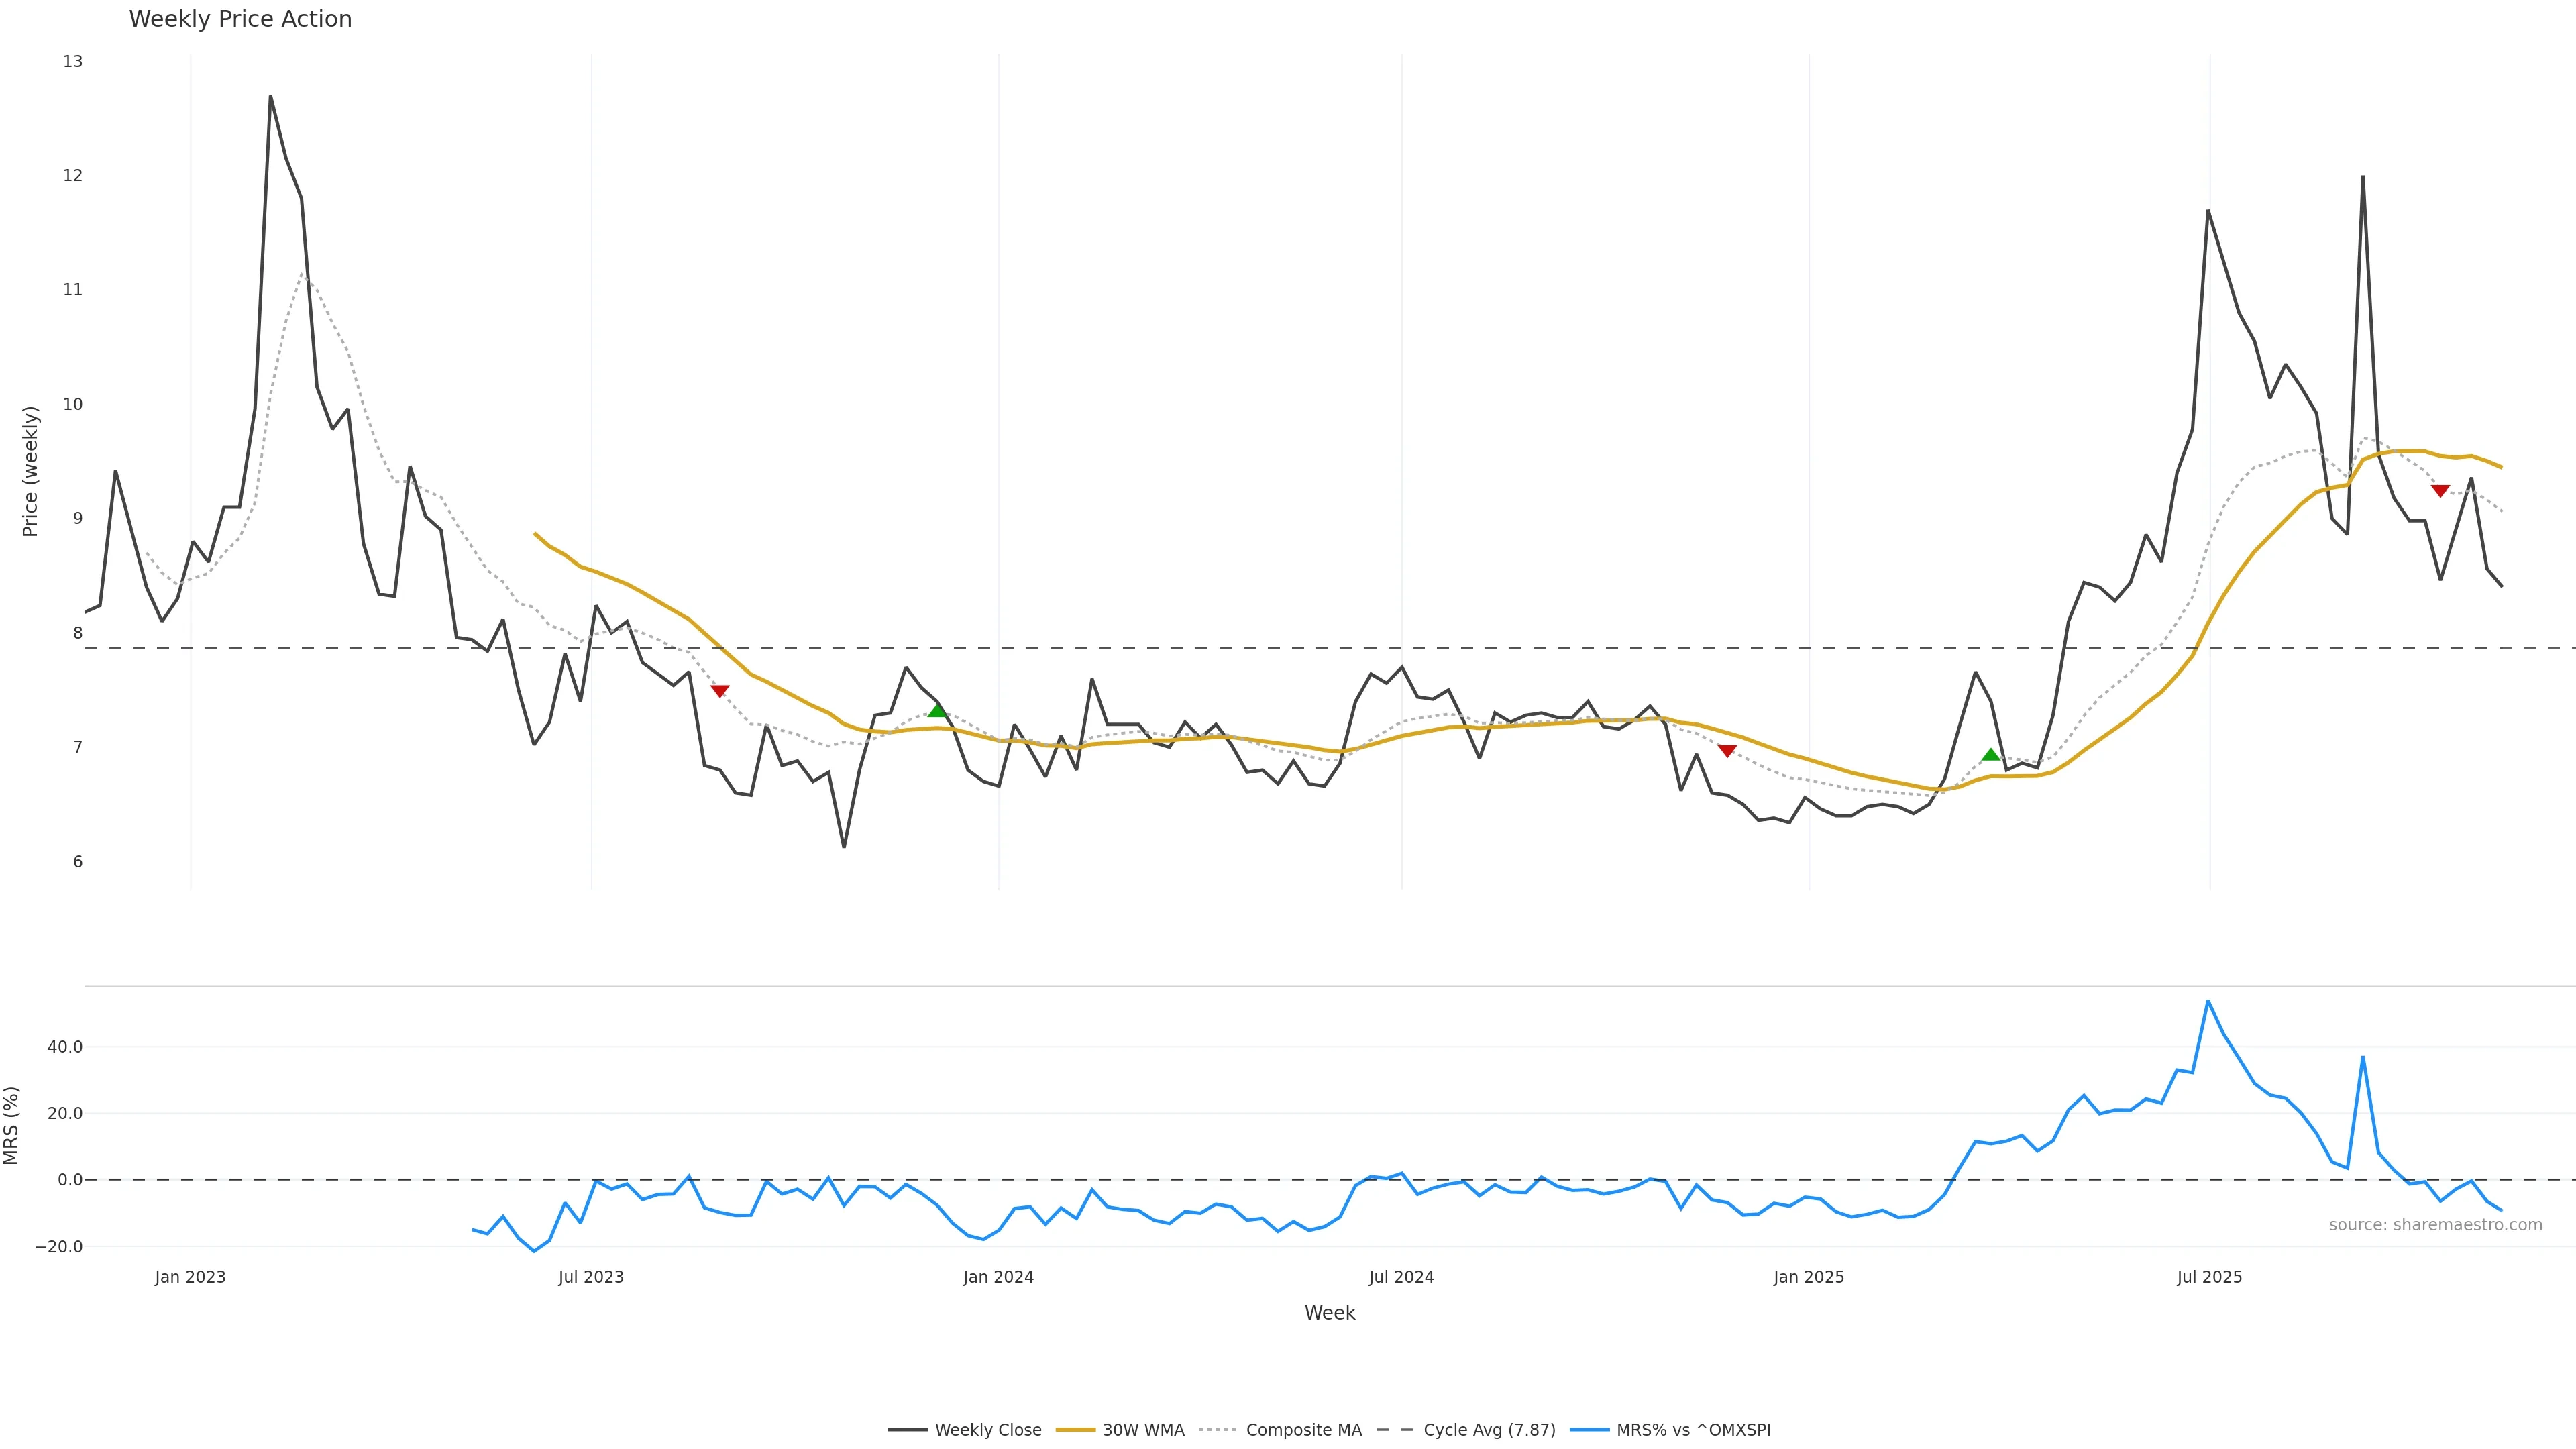The image size is (2576, 1449).
Task: Click the Weekly Price Action chart title
Action: click(240, 19)
